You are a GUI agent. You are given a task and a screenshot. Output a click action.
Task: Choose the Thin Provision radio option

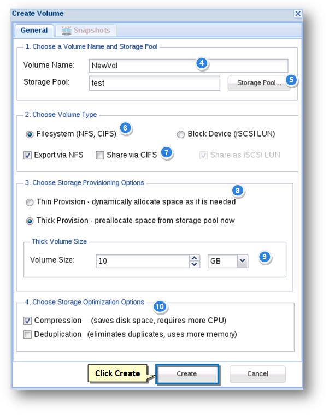30,203
